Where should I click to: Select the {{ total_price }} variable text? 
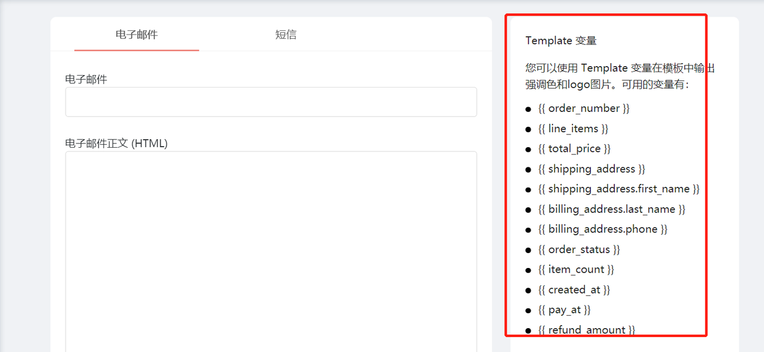click(574, 149)
